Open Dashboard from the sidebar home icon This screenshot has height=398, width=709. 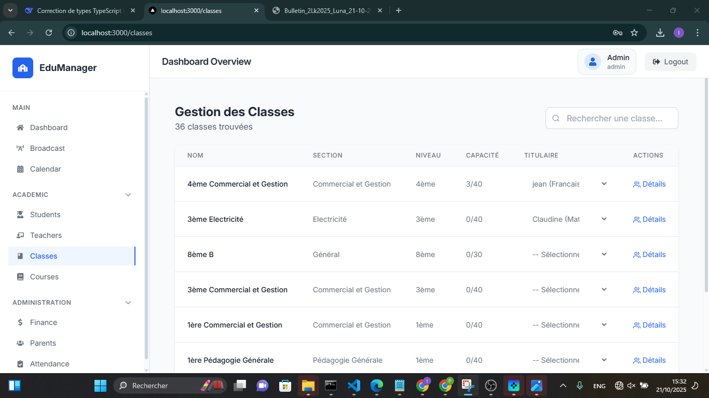point(20,127)
